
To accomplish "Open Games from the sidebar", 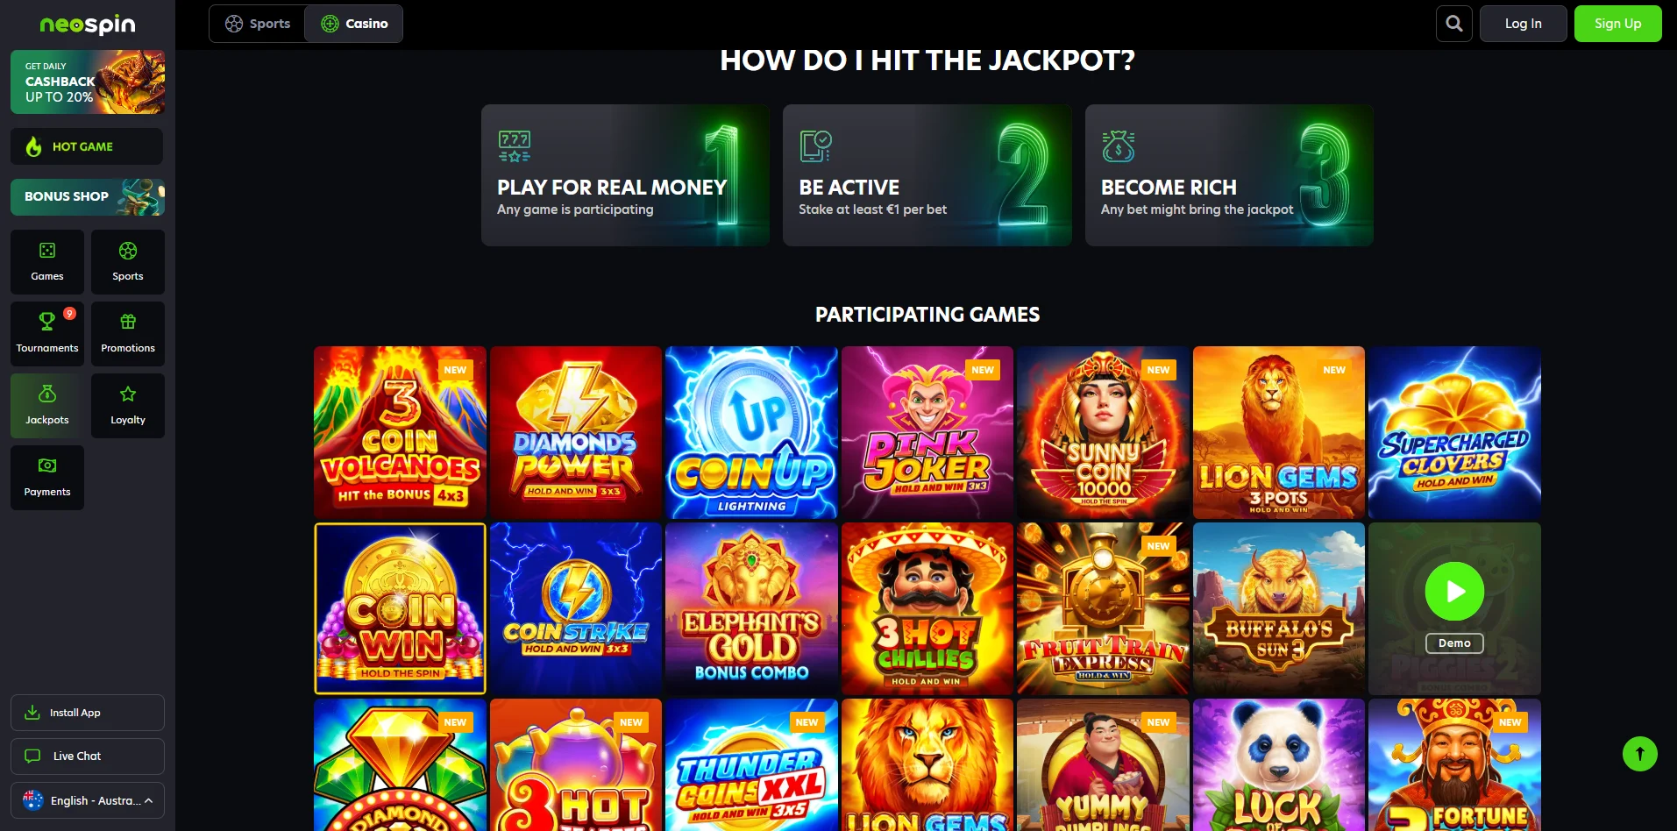I will 47,262.
